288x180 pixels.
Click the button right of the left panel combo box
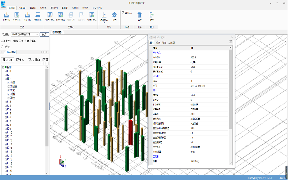pyautogui.click(x=44, y=34)
